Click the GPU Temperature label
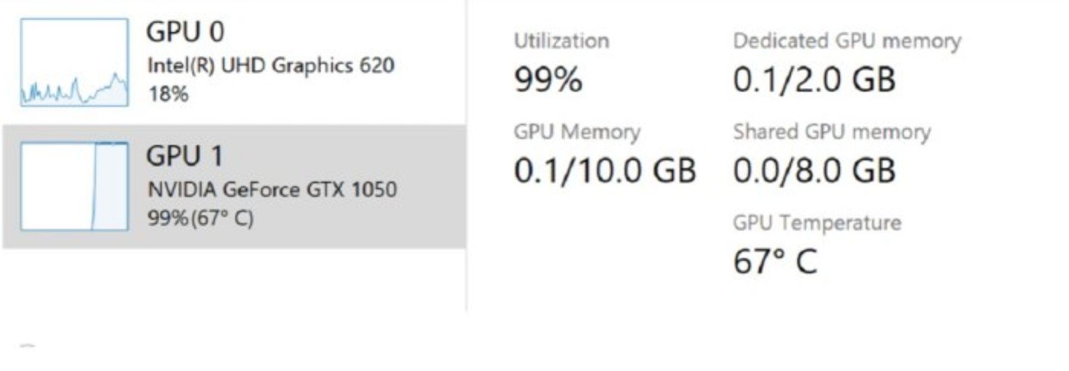This screenshot has height=371, width=1069. click(x=817, y=223)
